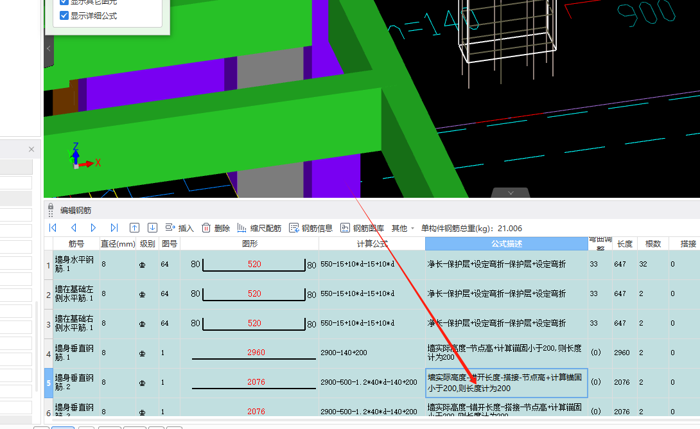700x429 pixels.
Task: Click 墙在基础右侧水平筋.1 name cell
Action: (x=76, y=324)
